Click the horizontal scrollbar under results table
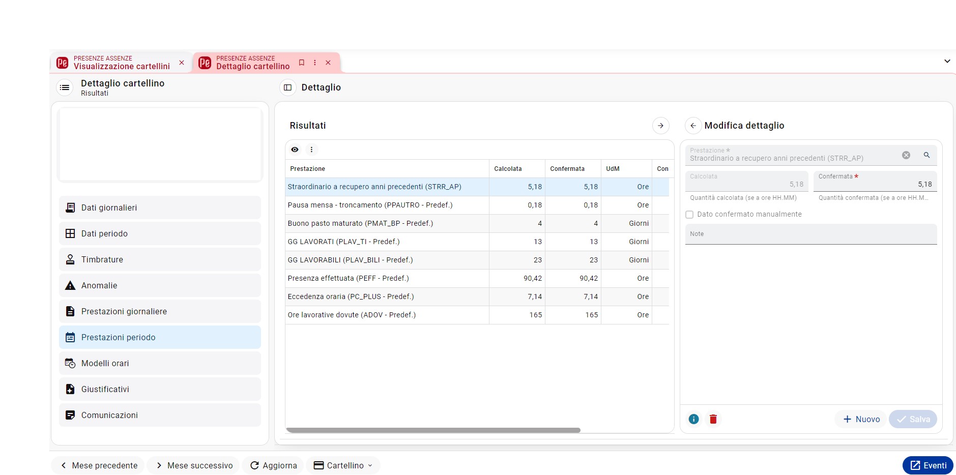The height and width of the screenshot is (475, 956). tap(433, 430)
